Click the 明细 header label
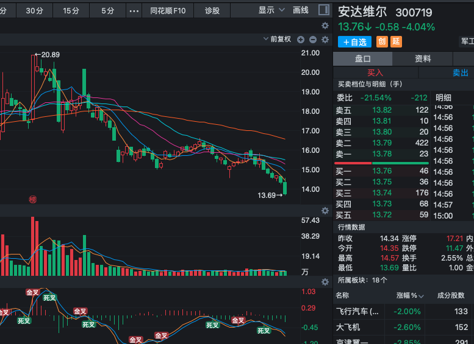Viewport: 474px width, 344px height. 443,98
